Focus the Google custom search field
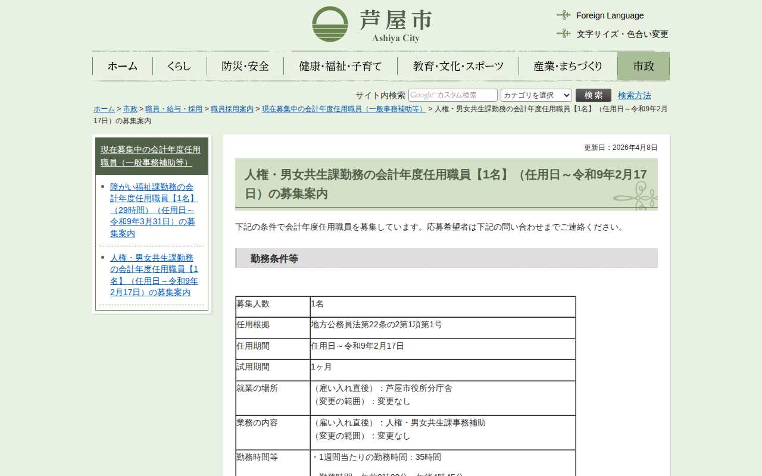Image resolution: width=762 pixels, height=476 pixels. tap(452, 95)
